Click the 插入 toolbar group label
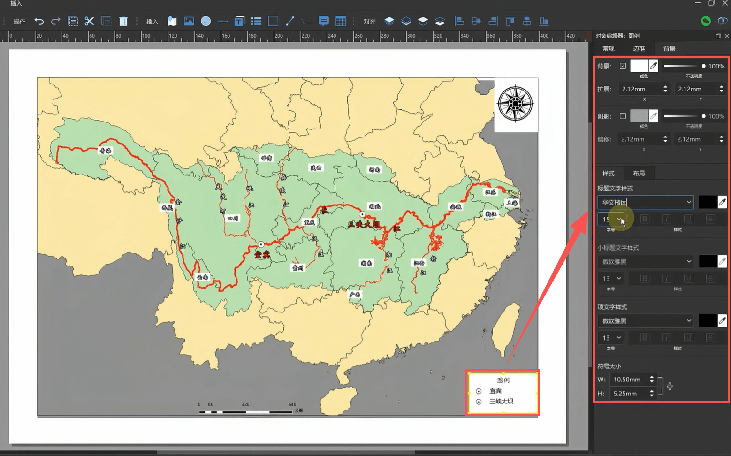 (152, 22)
